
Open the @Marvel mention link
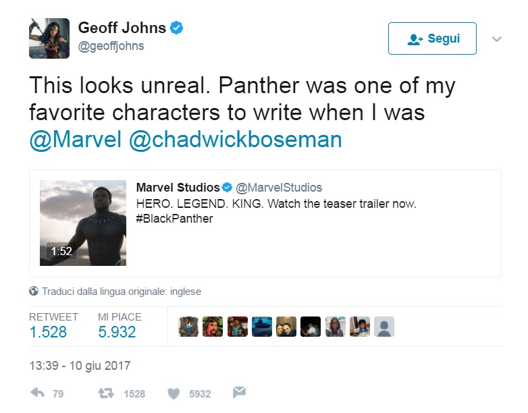76,139
